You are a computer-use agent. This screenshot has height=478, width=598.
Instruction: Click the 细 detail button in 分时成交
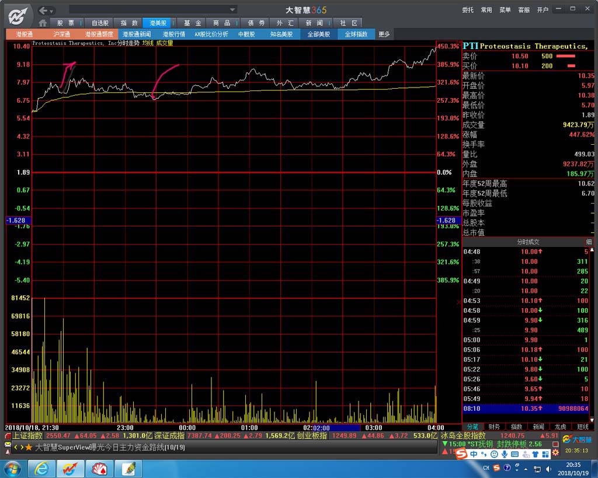click(589, 242)
